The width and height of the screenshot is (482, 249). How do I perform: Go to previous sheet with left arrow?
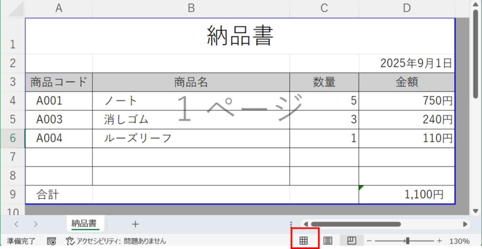click(x=16, y=224)
